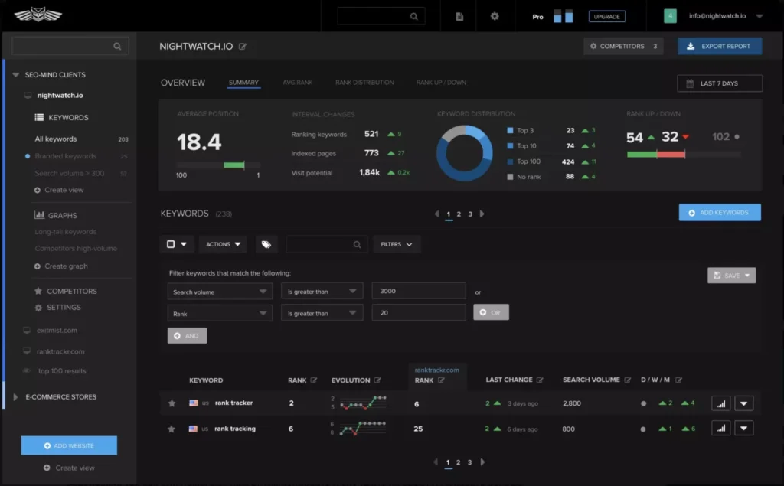The image size is (784, 486).
Task: Open COMPETITORS in the sidebar
Action: coord(71,291)
